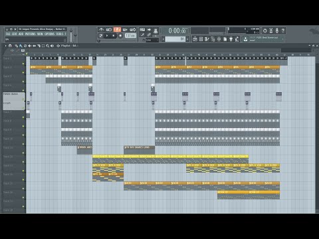Click previous pattern arrow
319x239 pixels.
click(163, 39)
